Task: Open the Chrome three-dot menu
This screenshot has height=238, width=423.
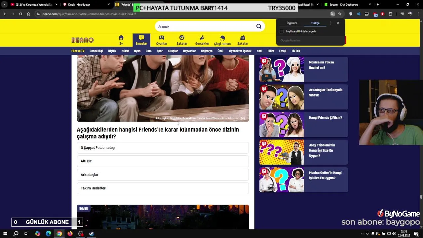Action: click(x=418, y=14)
